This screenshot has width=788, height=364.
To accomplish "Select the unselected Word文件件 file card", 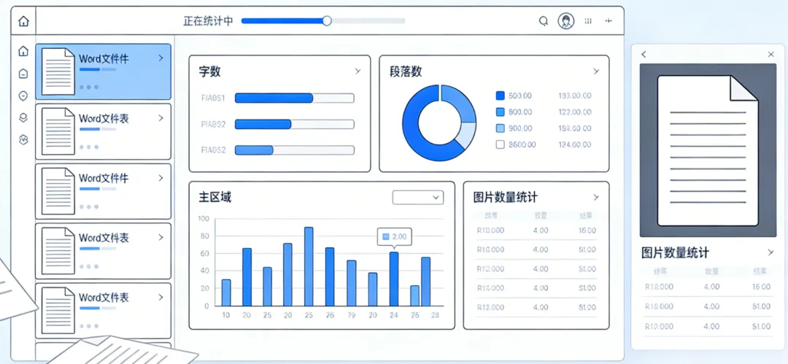I will [103, 191].
